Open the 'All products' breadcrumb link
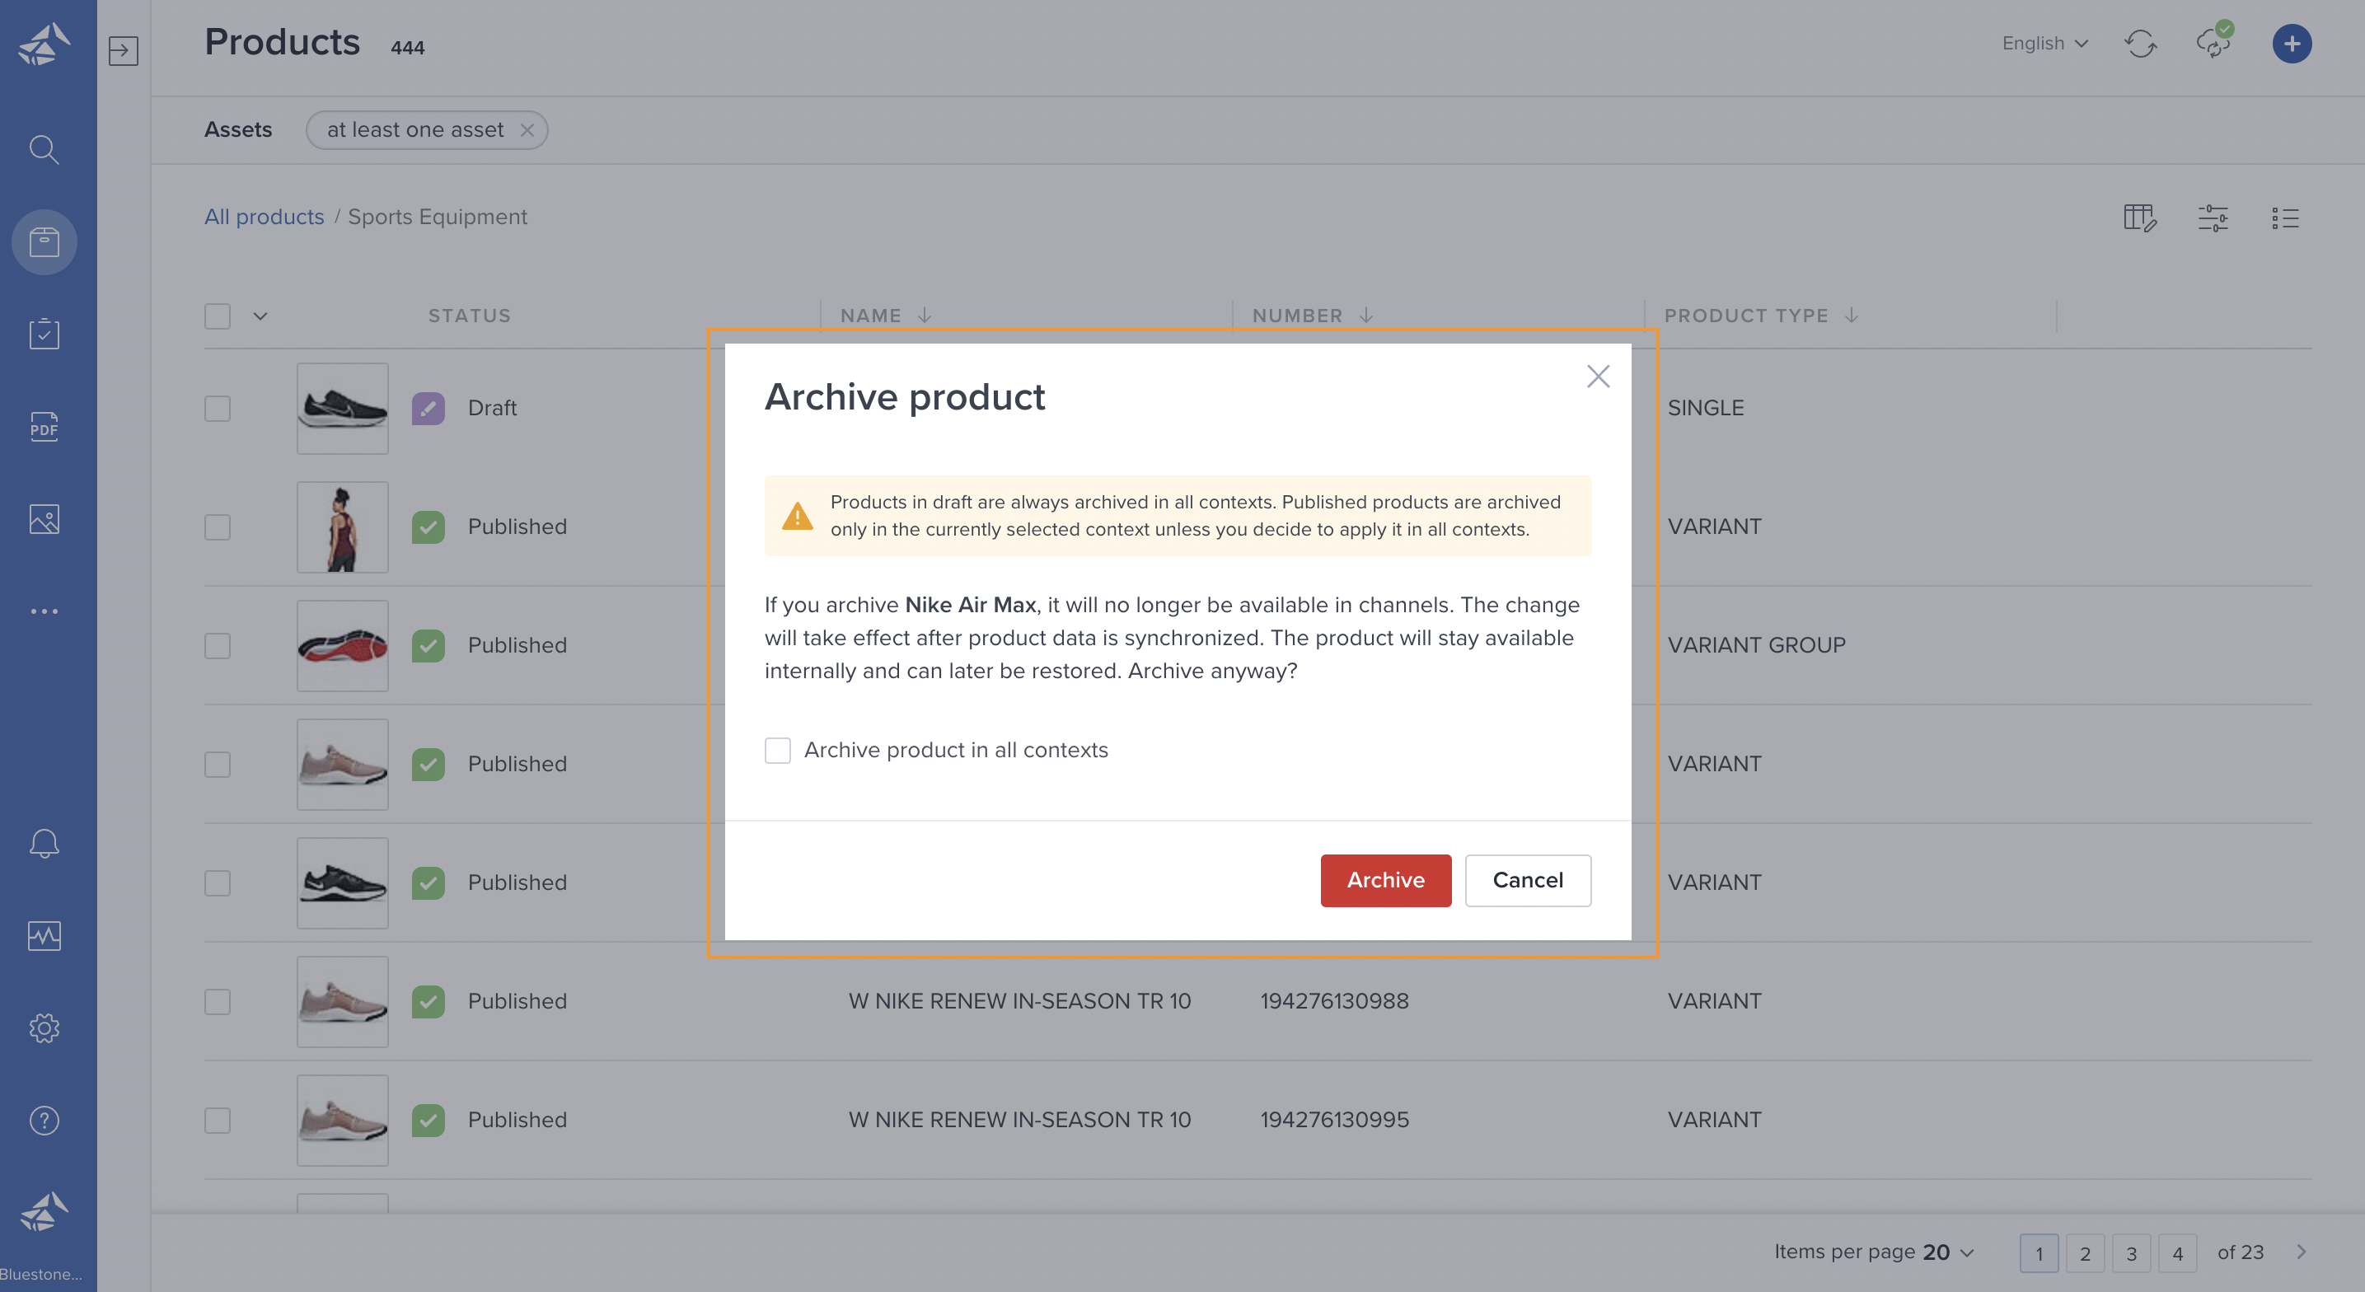 (x=265, y=217)
